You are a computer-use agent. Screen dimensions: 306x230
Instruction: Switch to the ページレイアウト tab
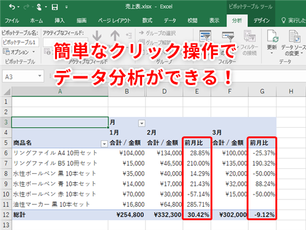point(114,21)
